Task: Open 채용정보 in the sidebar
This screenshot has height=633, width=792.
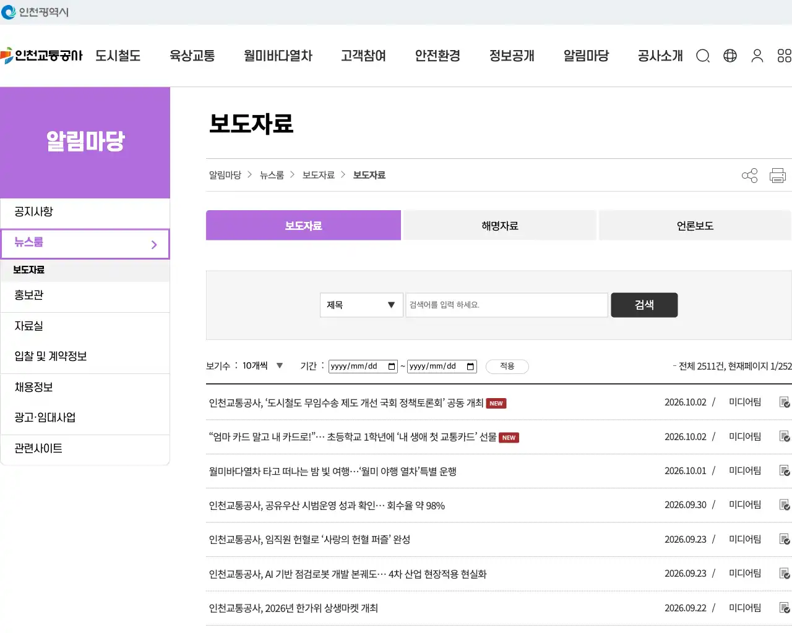Action: (85, 388)
